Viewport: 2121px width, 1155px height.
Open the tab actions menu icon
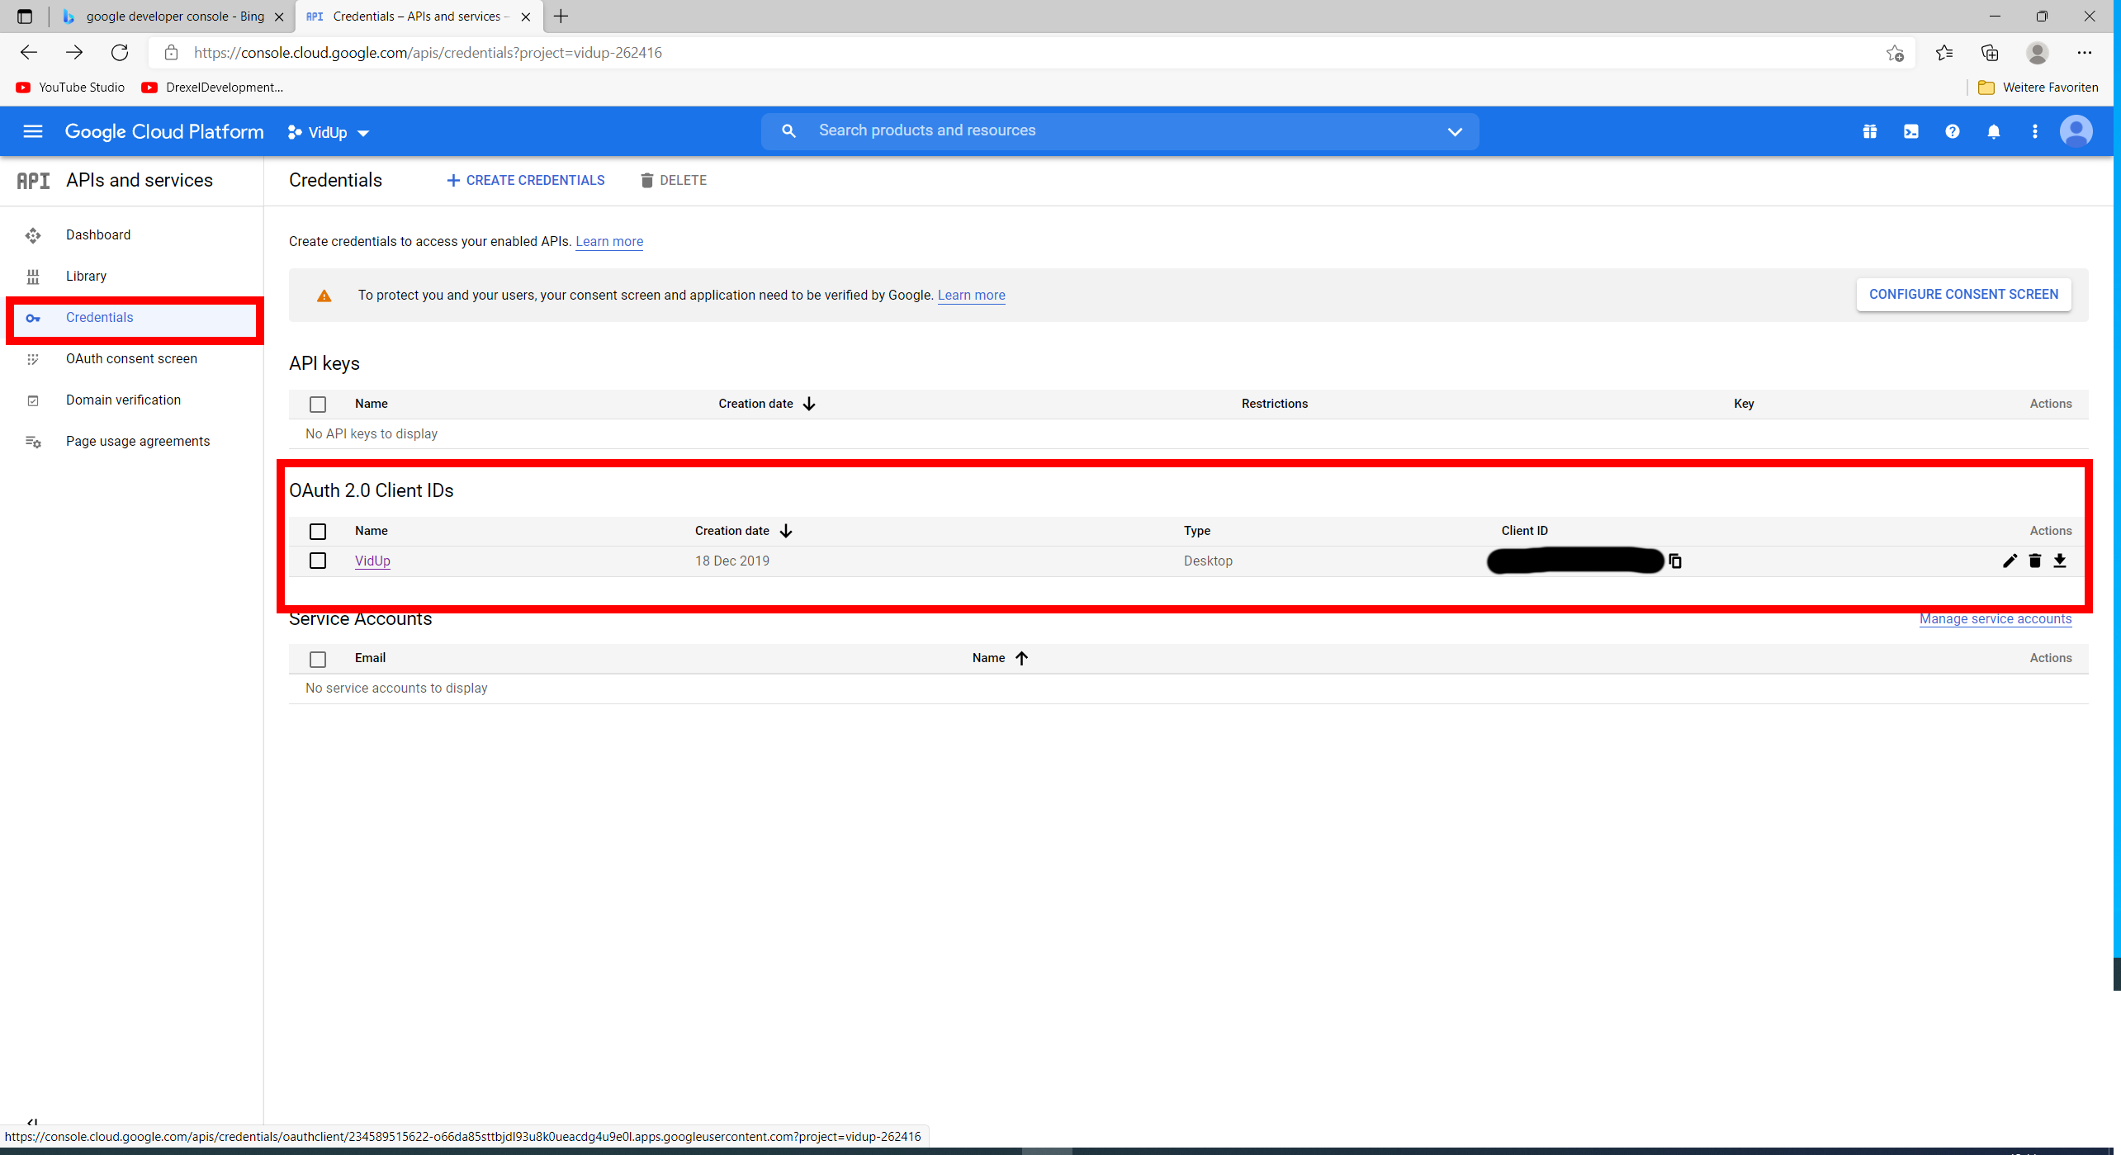click(25, 17)
